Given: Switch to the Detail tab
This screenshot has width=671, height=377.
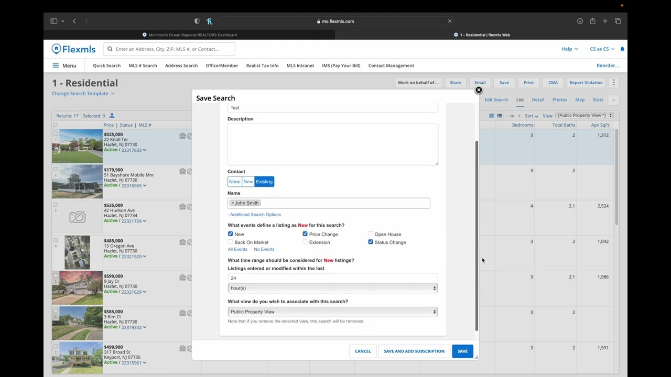Looking at the screenshot, I should (x=538, y=99).
